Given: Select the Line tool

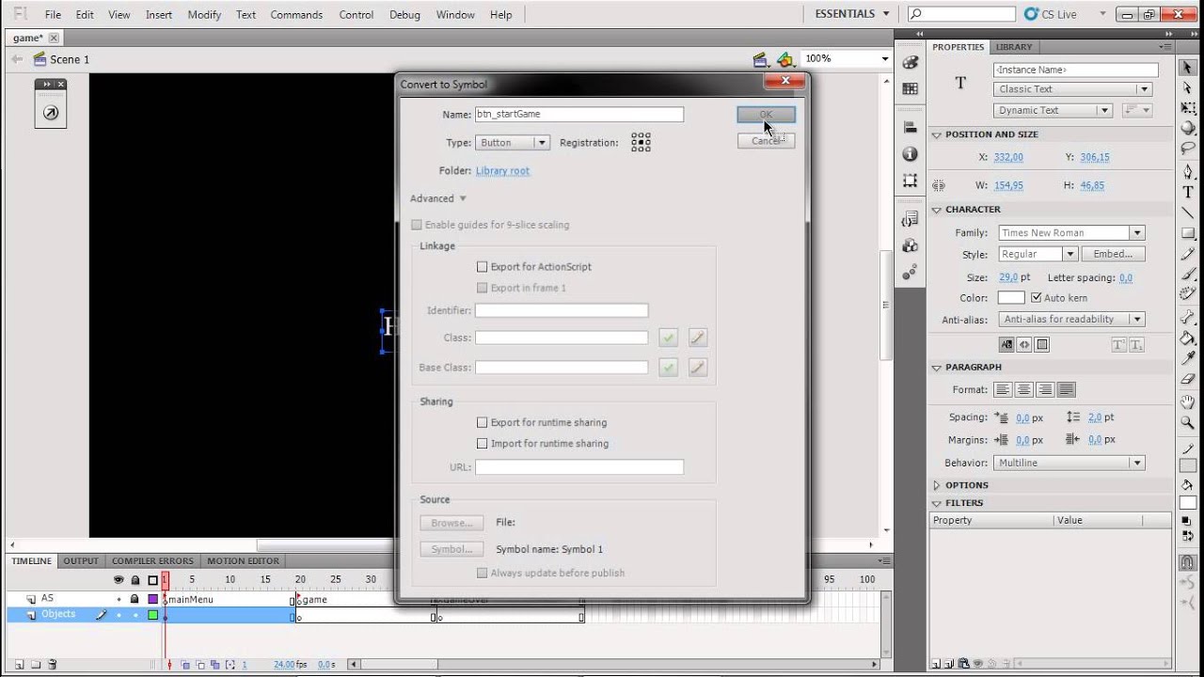Looking at the screenshot, I should (1188, 213).
